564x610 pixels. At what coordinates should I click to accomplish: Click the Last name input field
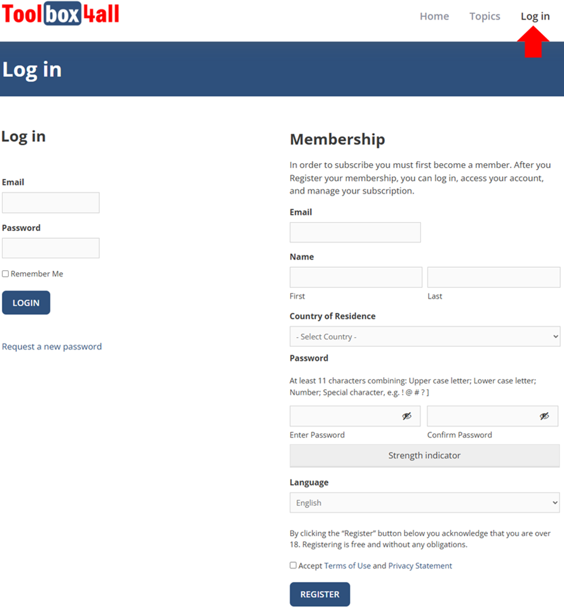pyautogui.click(x=493, y=277)
